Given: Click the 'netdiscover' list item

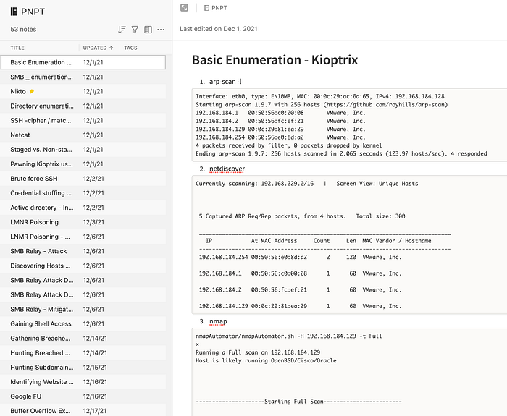Looking at the screenshot, I should pyautogui.click(x=227, y=169).
